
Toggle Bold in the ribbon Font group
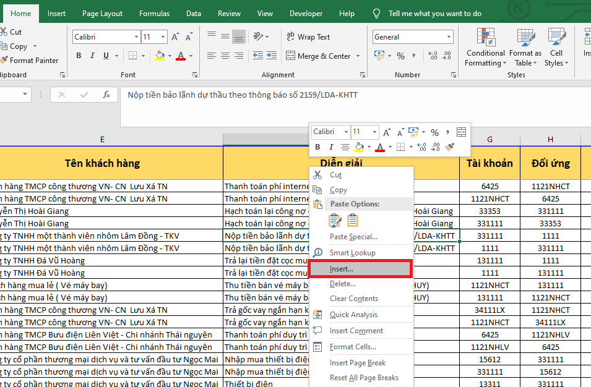pyautogui.click(x=79, y=56)
